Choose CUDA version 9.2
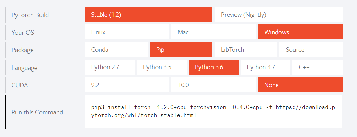Image resolution: width=357 pixels, height=137 pixels. click(127, 85)
